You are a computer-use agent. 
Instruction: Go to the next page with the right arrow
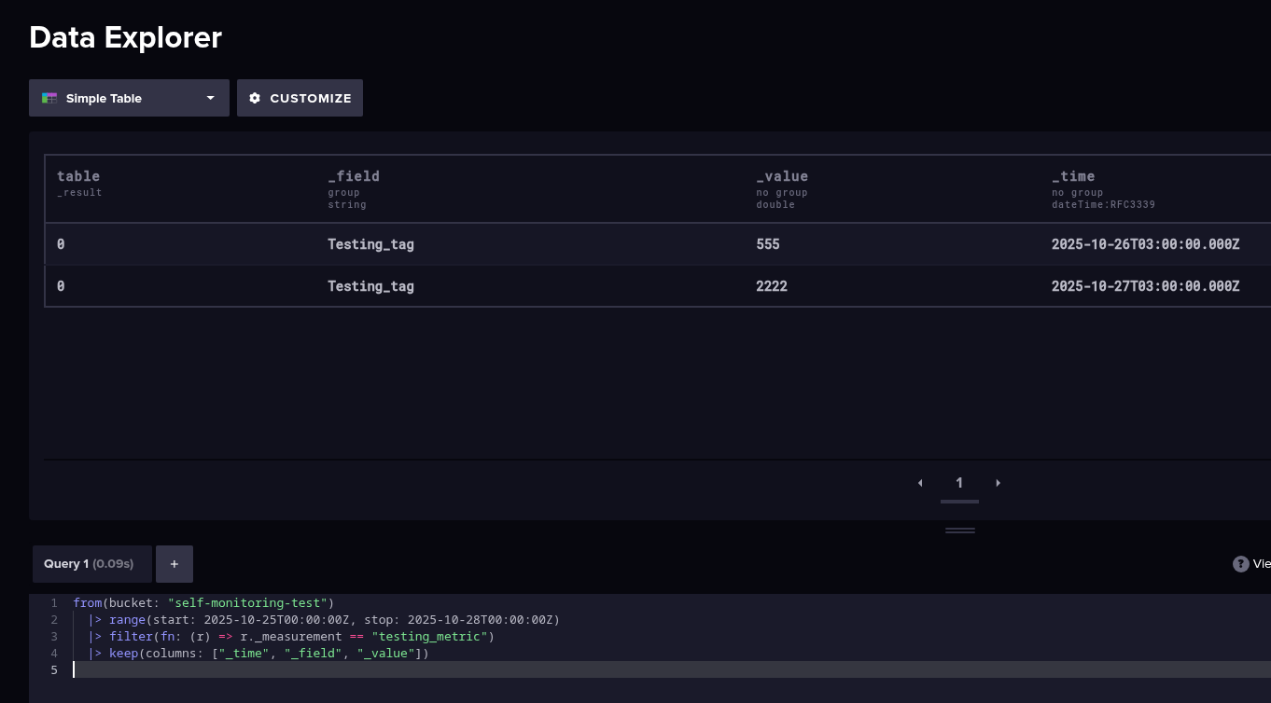coord(998,483)
